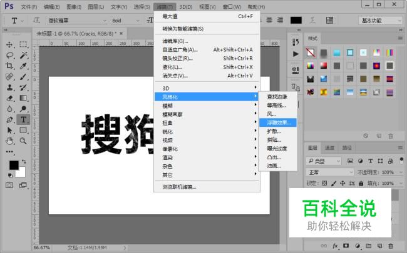Select the Horizontal Type tool in toolbox
Viewport: 407px width, 253px height.
[x=23, y=120]
